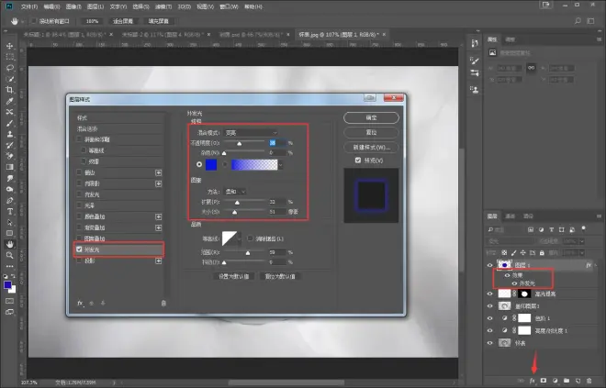
Task: Click the 新建样式(W)... button
Action: [x=371, y=147]
